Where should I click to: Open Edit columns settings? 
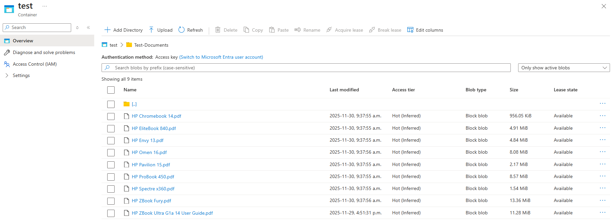tap(425, 30)
